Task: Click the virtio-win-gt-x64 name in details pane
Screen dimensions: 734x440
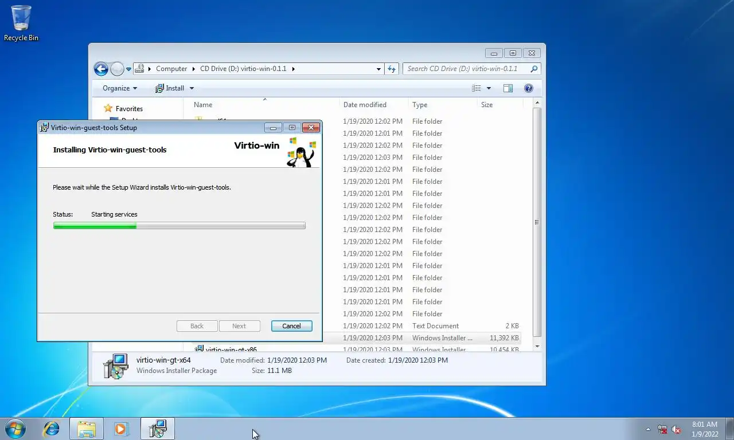Action: 163,360
